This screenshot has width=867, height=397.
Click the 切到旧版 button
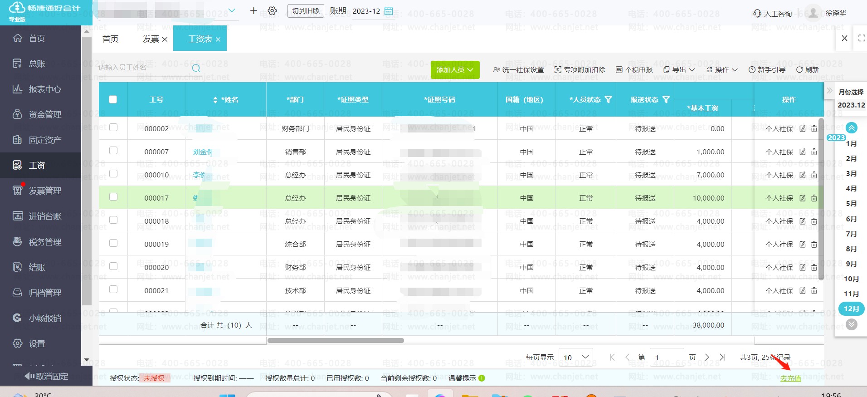coord(306,11)
